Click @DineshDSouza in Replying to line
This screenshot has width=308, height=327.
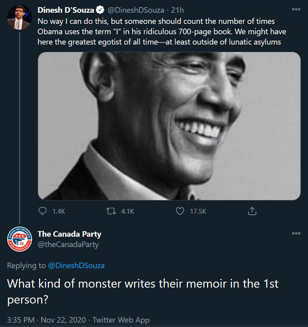[76, 265]
